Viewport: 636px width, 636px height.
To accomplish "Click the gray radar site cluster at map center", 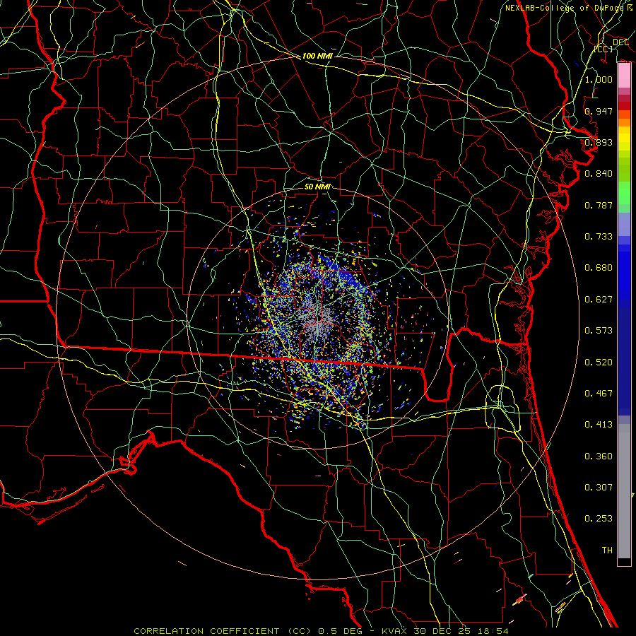I will [319, 319].
